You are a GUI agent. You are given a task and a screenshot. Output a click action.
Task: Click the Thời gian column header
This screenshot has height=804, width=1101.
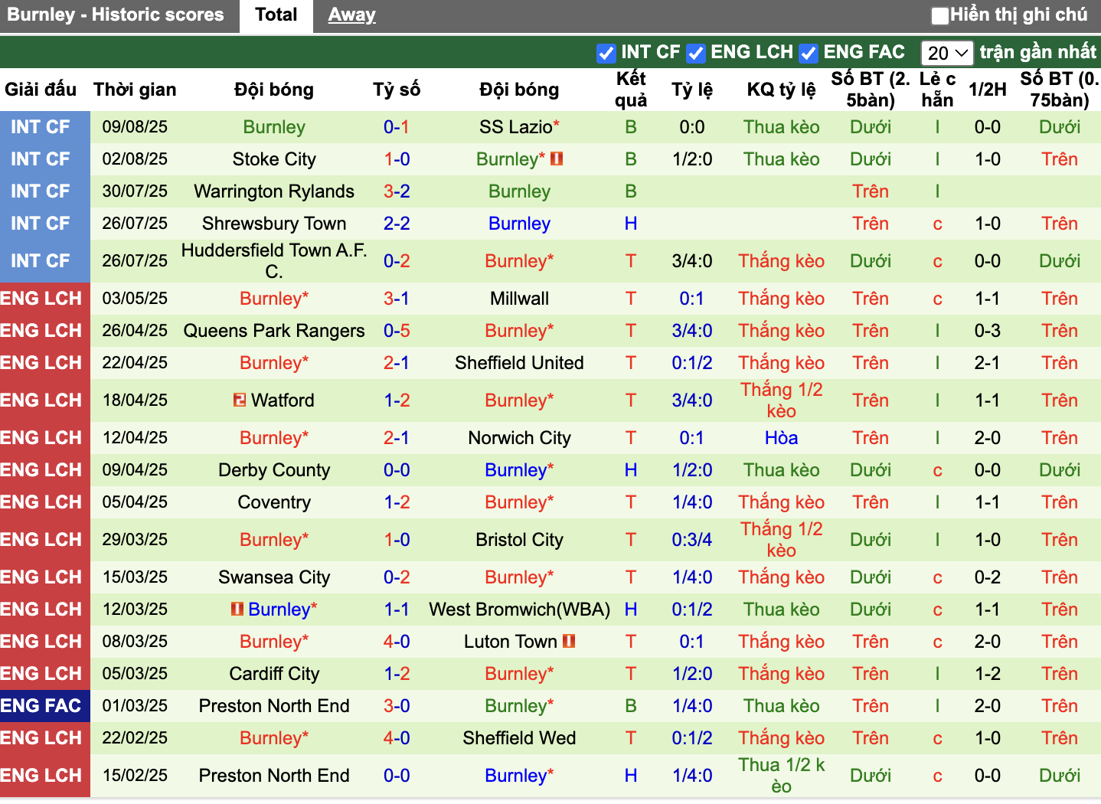(x=135, y=90)
